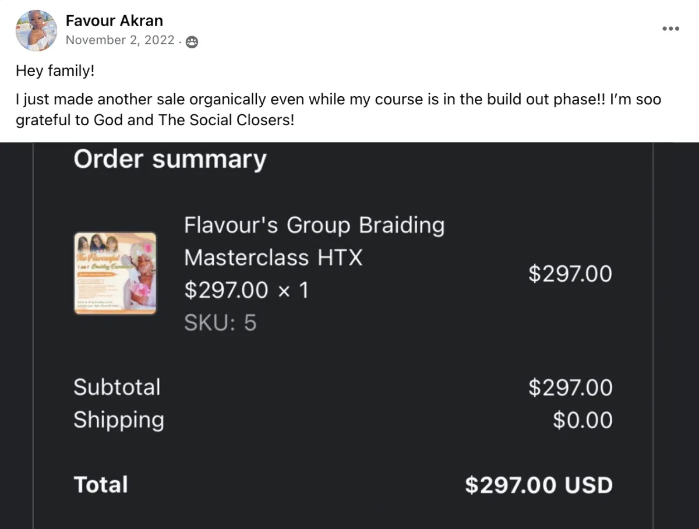Select the Flavour's Group Braiding Masterclass title
The height and width of the screenshot is (529, 699).
coord(314,225)
